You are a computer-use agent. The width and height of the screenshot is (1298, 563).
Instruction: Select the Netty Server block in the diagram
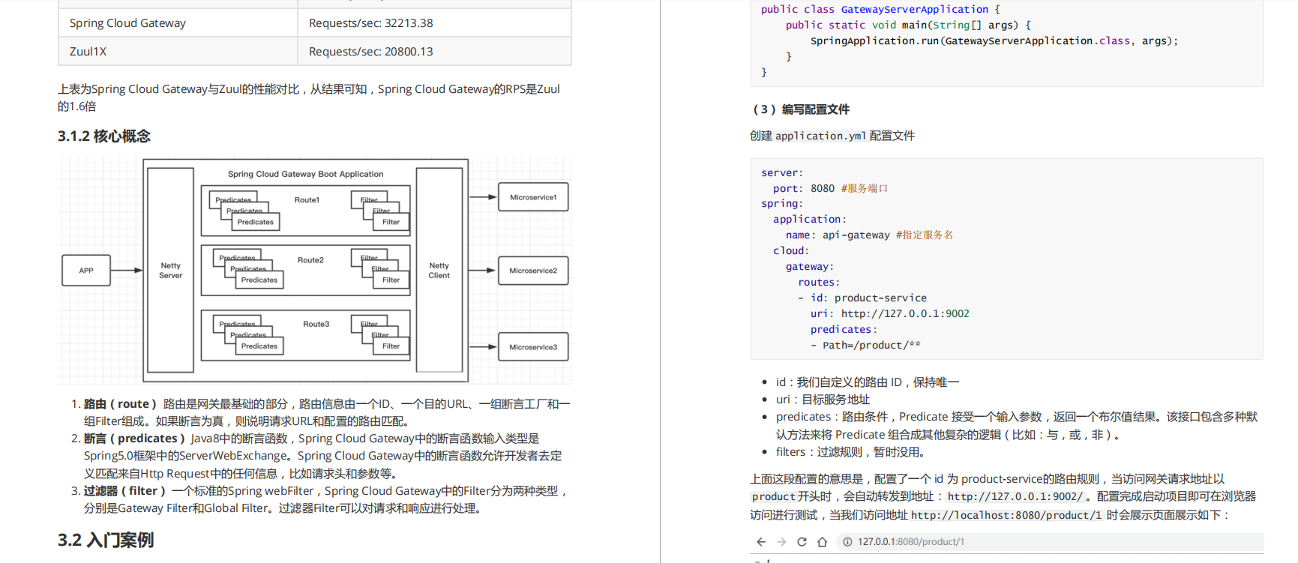[x=171, y=271]
